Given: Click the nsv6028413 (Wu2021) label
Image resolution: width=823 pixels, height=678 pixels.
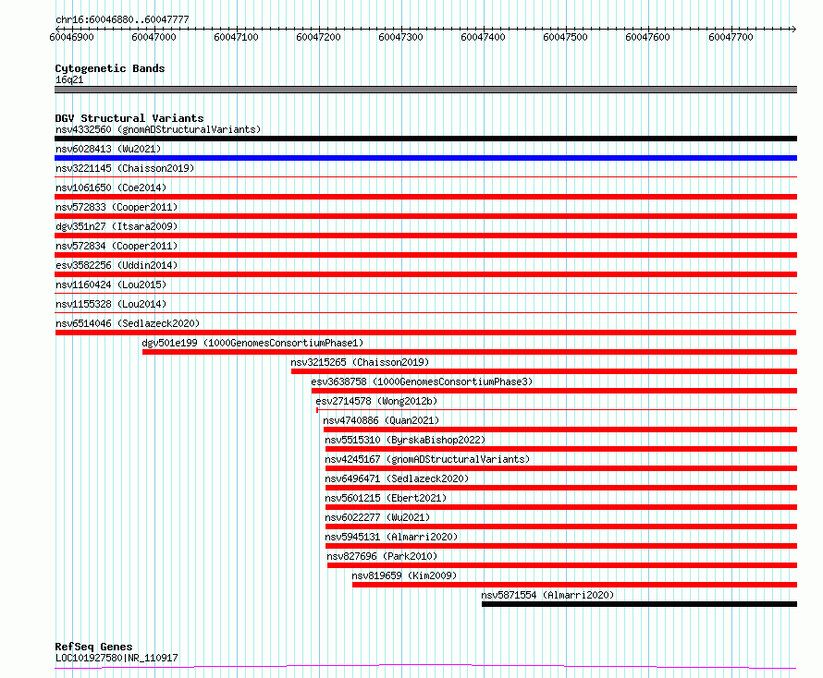Looking at the screenshot, I should (108, 149).
